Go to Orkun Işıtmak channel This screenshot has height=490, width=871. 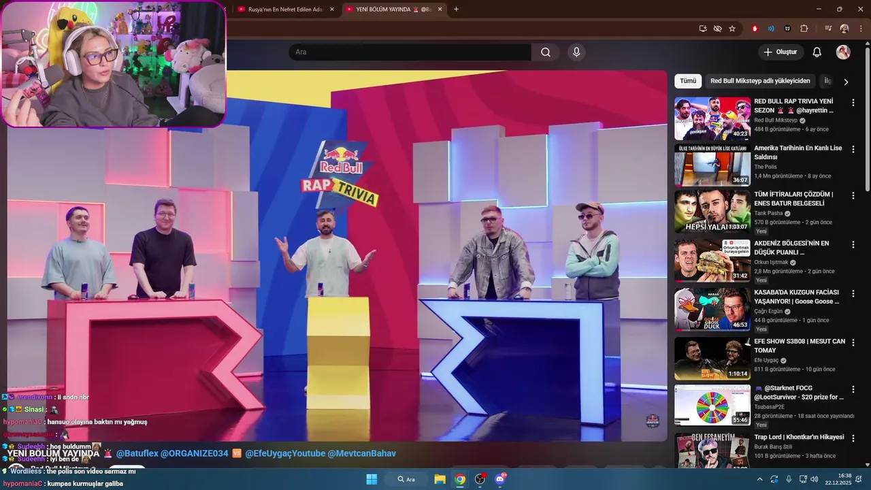coord(771,262)
